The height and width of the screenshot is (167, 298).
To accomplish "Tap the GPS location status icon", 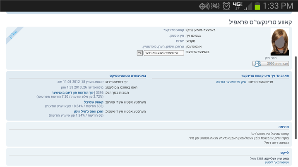I will click(204, 6).
